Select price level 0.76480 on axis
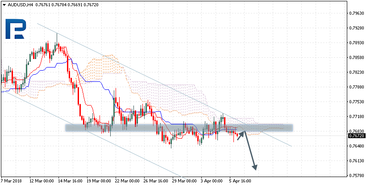 click(357, 146)
